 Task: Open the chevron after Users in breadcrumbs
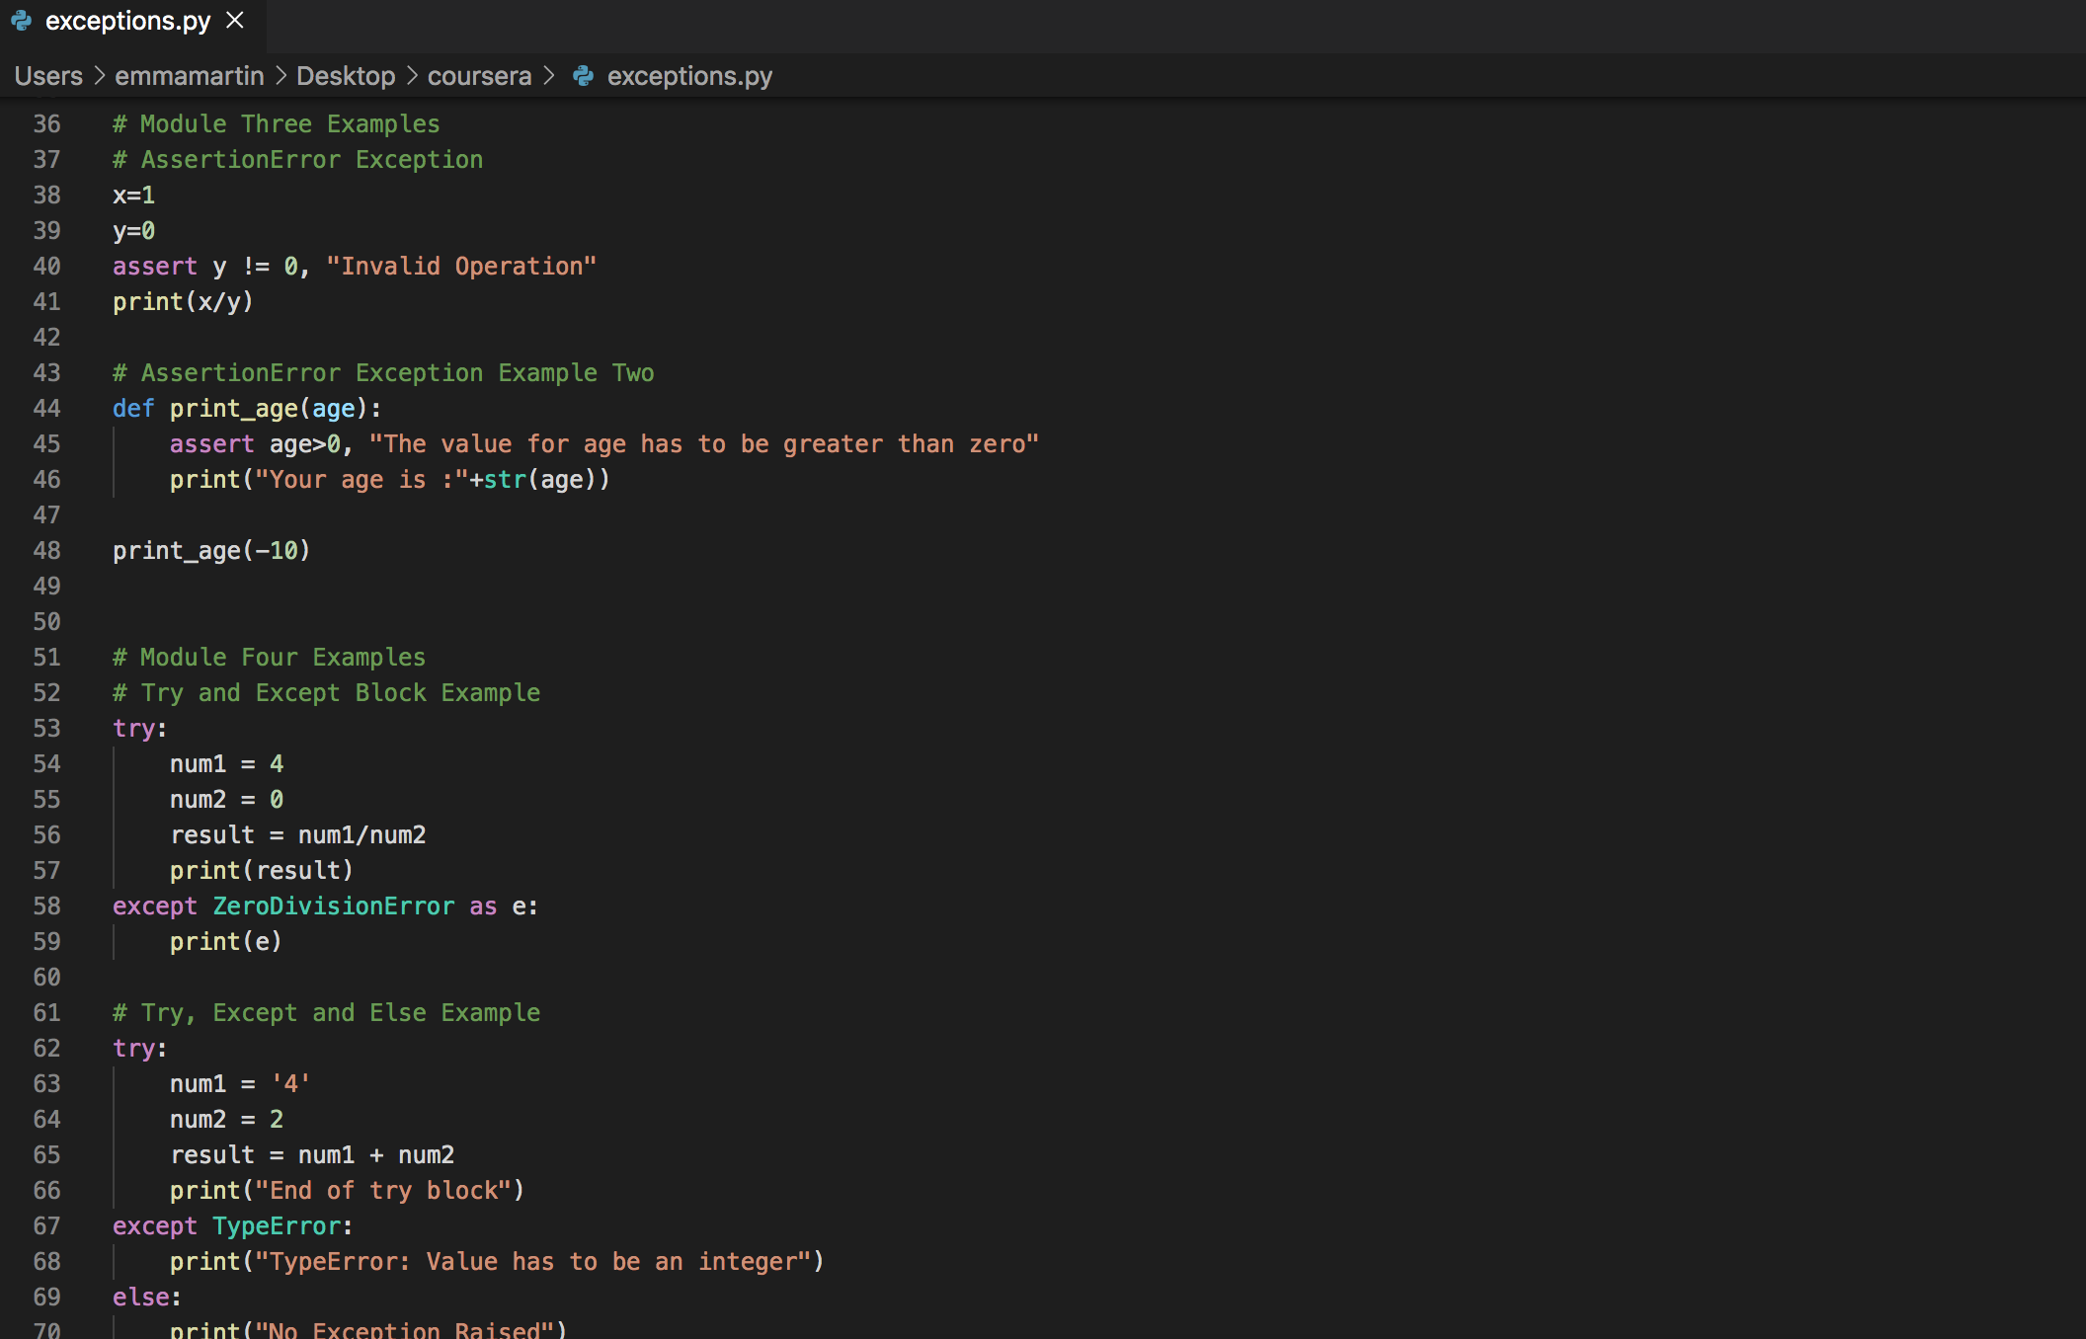pyautogui.click(x=99, y=76)
